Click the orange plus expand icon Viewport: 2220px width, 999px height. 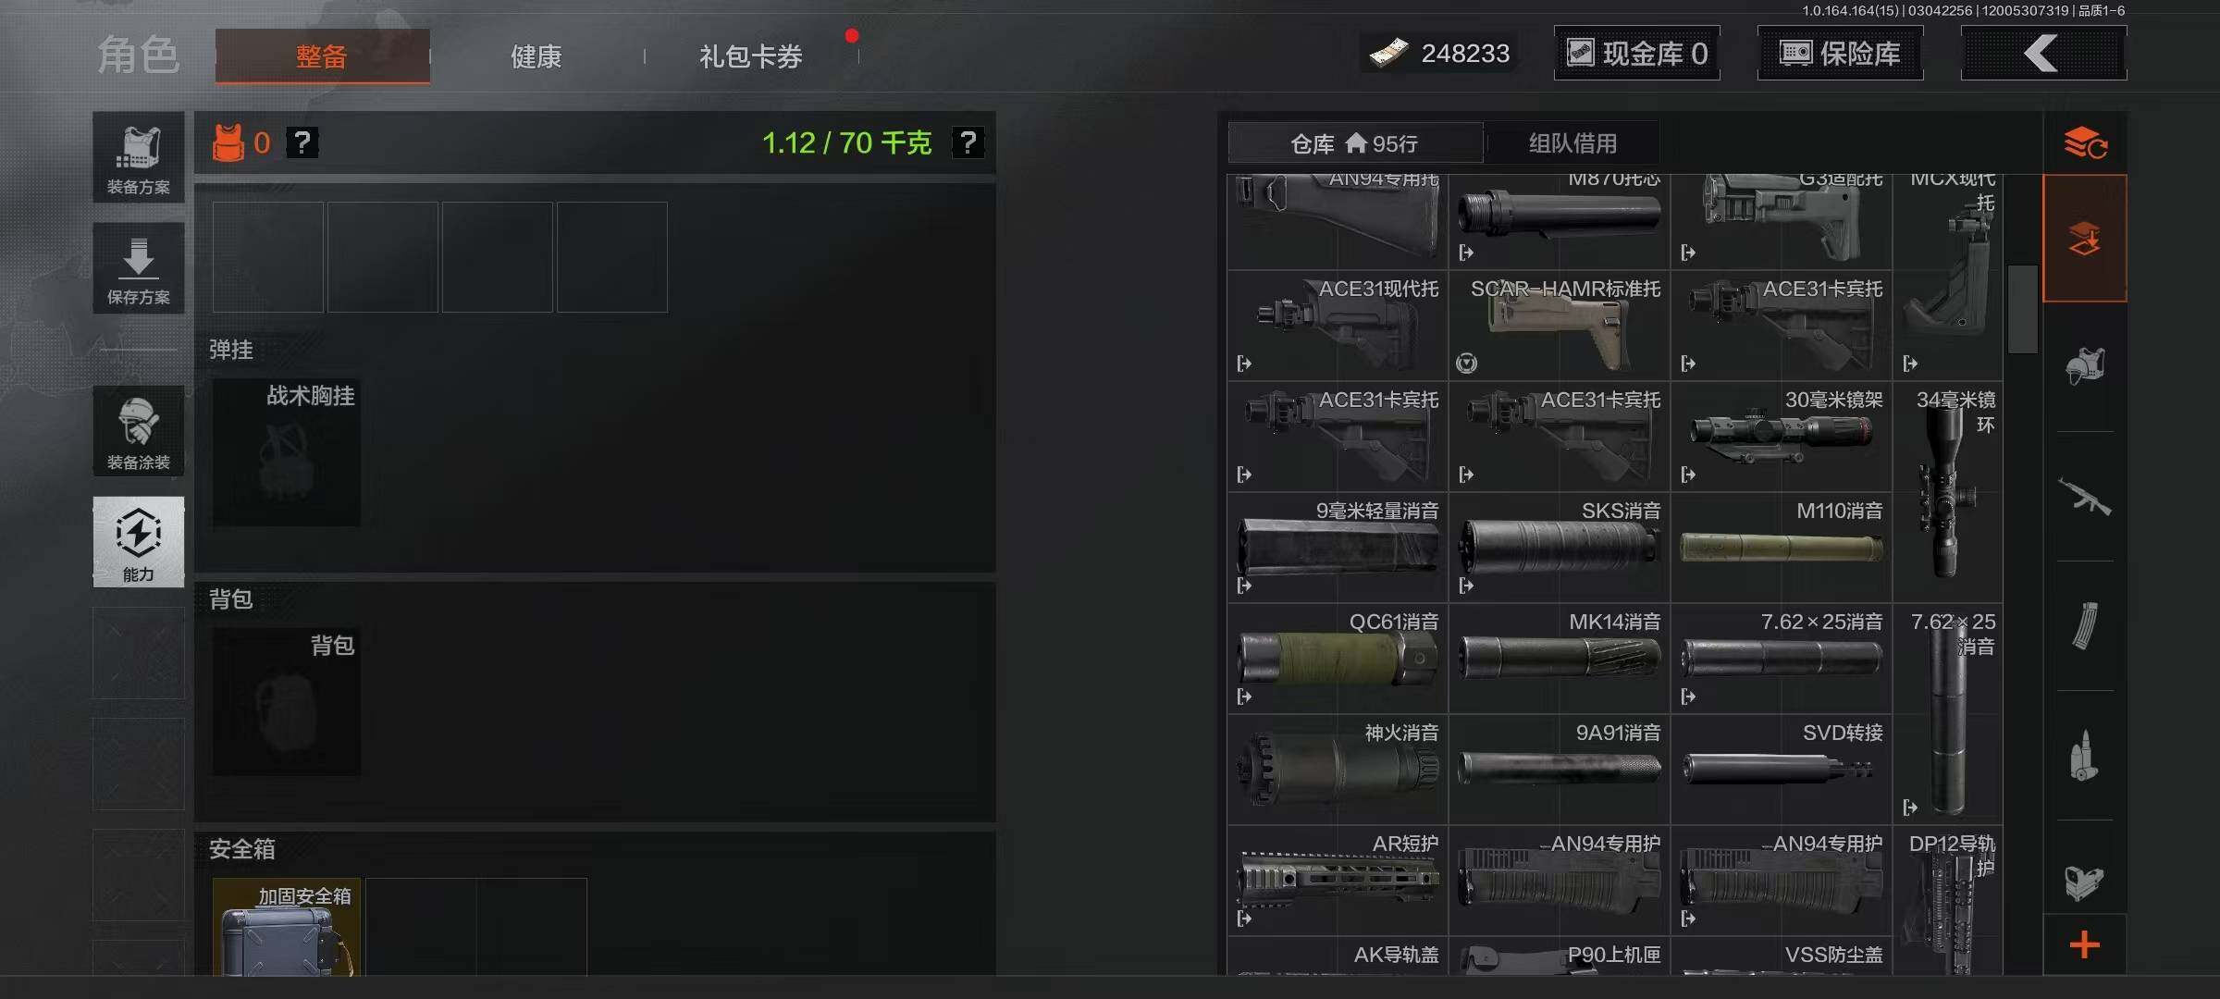point(2085,945)
